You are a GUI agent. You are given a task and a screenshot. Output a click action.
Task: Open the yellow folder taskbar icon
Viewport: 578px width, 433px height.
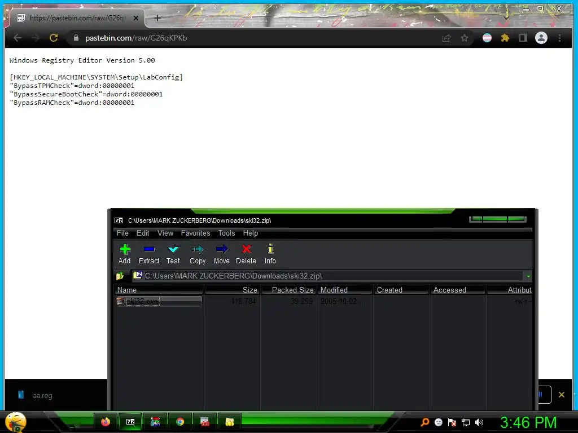[x=230, y=422]
